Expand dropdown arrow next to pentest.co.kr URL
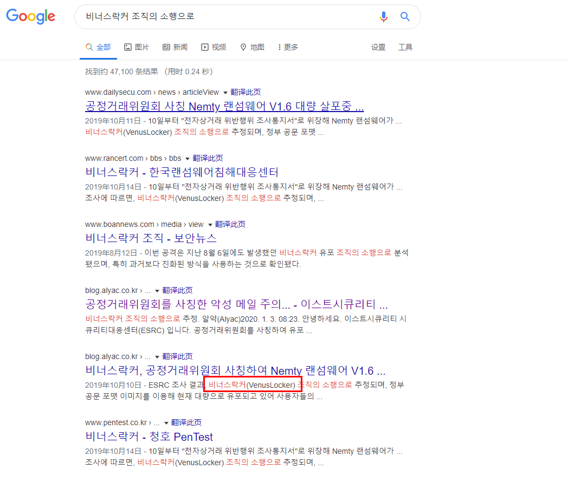 [x=166, y=423]
